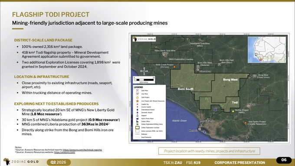The width and height of the screenshot is (295, 166).
Task: Click the LEGEND title on the map
Action: 138,87
